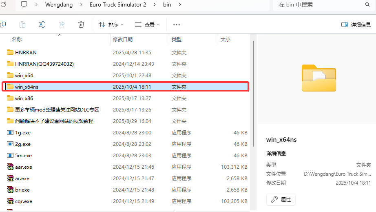Click the Properties (属性) button
This screenshot has width=376, height=212.
pos(281,199)
